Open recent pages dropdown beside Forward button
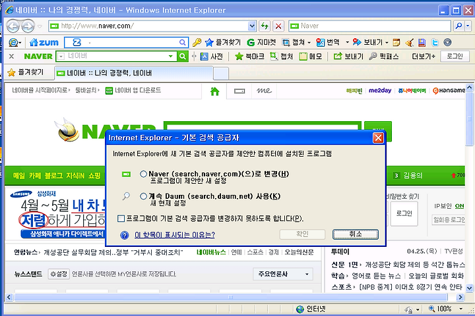The height and width of the screenshot is (316, 475). (x=40, y=26)
